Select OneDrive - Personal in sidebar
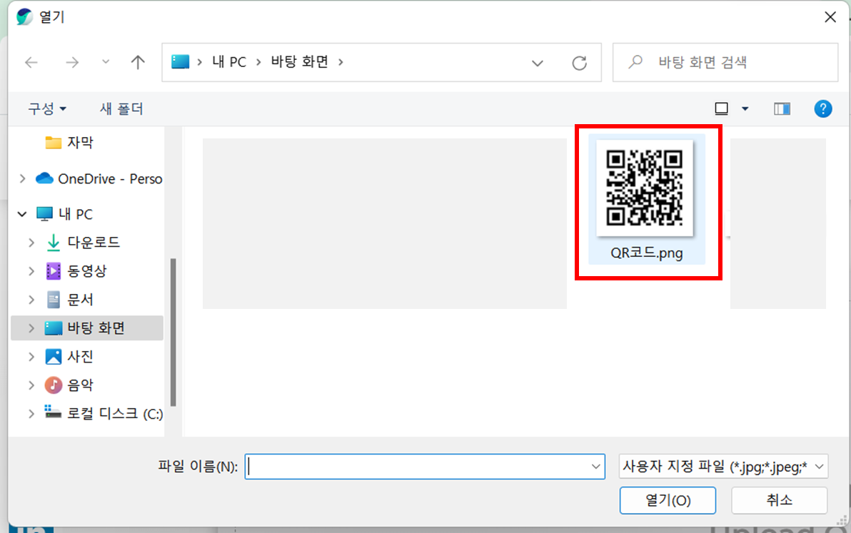851x533 pixels. (x=99, y=178)
